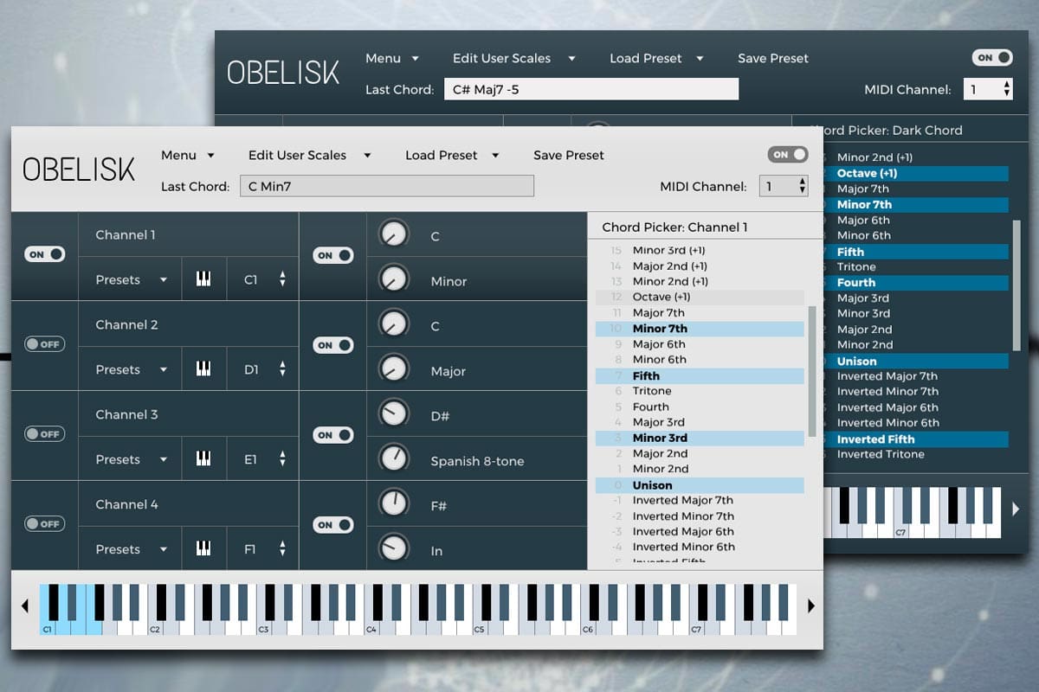Image resolution: width=1039 pixels, height=692 pixels.
Task: Adjust the knob beside the Minor scale
Action: tap(394, 279)
